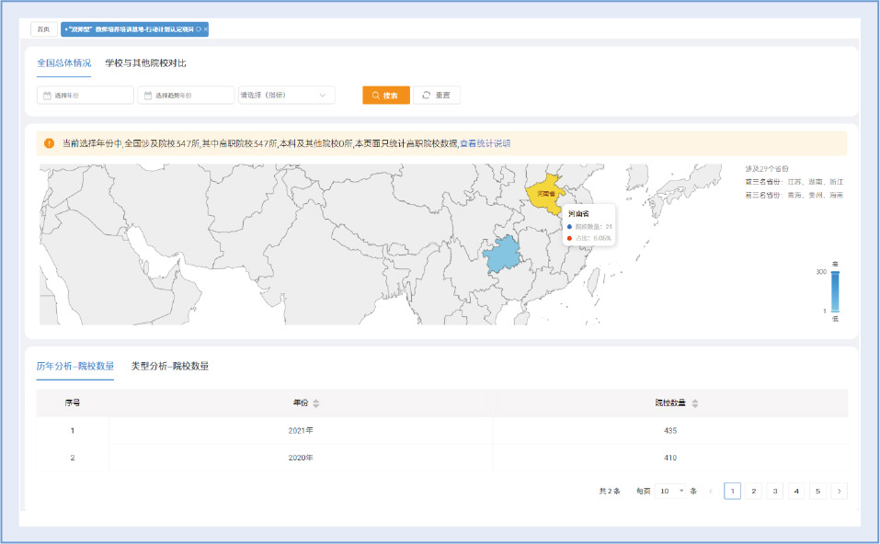Click the refresh icon on the active blue tab
The width and height of the screenshot is (880, 544).
pos(199,29)
